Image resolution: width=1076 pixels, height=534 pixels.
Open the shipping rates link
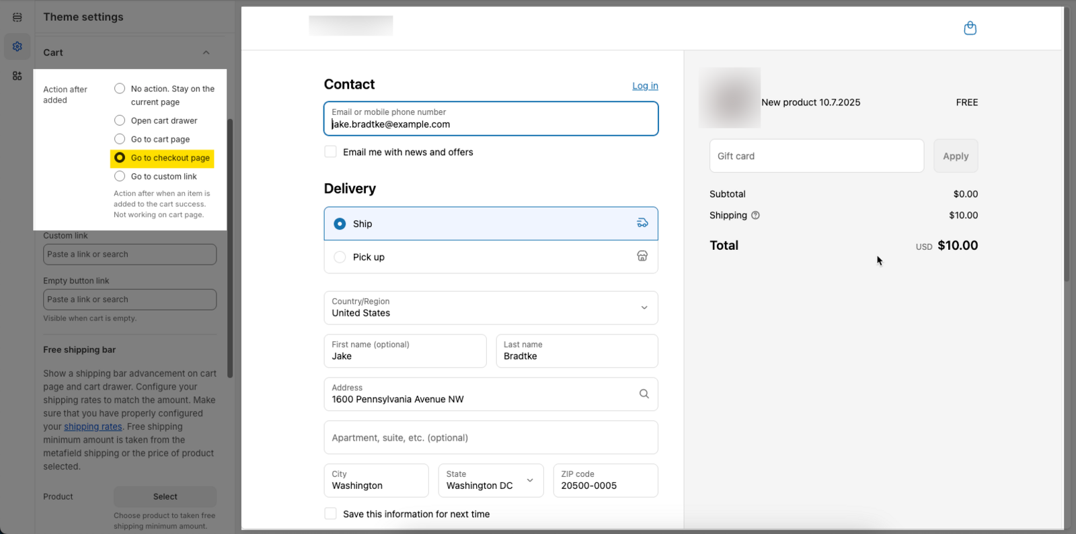(x=93, y=427)
